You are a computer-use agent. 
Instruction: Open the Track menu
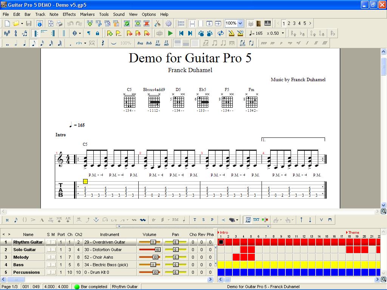pos(40,14)
